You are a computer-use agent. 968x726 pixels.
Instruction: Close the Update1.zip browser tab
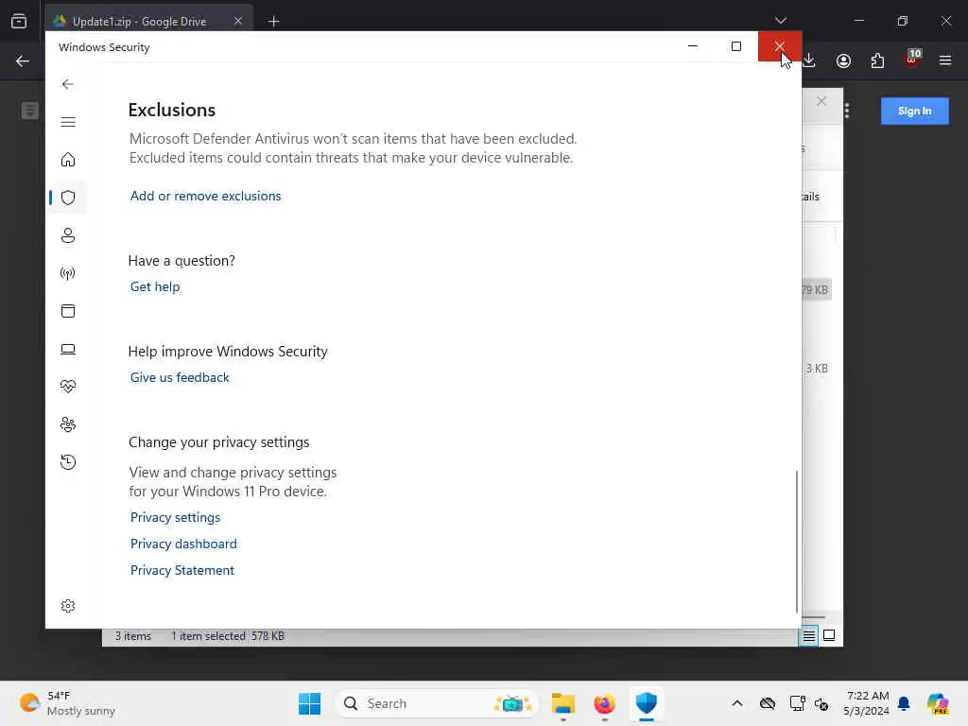click(238, 21)
